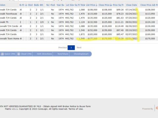Viewport: 158px width, 118px height.
Task: Sort by the Price Sq Ft column
Action: (118, 5)
